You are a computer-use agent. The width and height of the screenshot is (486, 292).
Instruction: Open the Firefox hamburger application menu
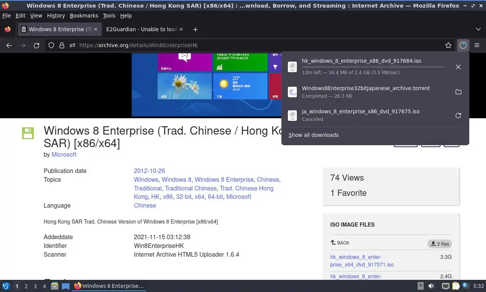477,45
